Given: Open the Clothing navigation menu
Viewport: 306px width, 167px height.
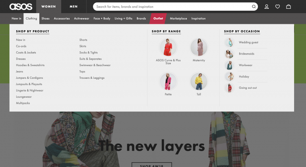Looking at the screenshot, I should (31, 19).
